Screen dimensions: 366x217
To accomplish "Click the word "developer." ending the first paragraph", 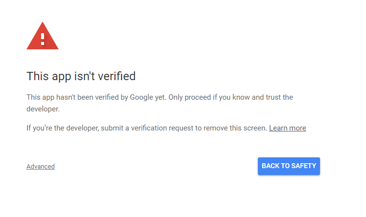I will click(x=43, y=109).
